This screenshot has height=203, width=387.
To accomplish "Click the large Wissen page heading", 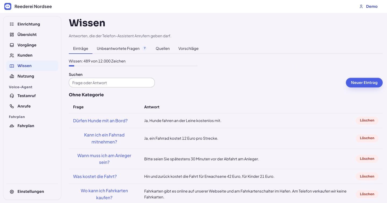I will click(x=87, y=23).
